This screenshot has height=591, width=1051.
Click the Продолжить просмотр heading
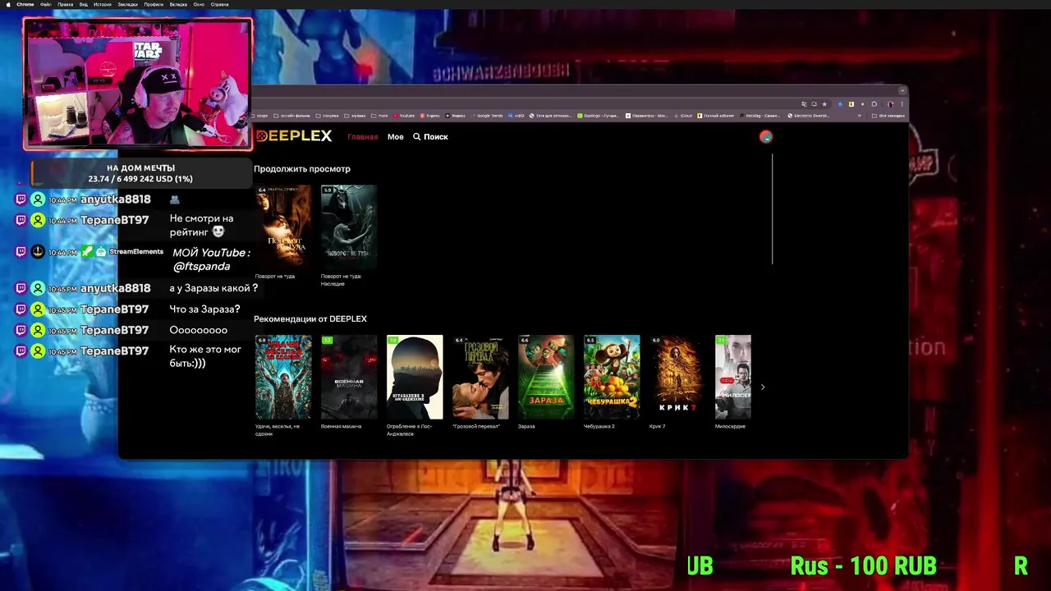[x=302, y=169]
